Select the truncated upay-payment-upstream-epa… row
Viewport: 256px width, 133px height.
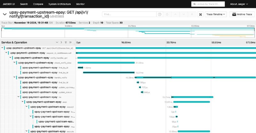tap(56, 121)
